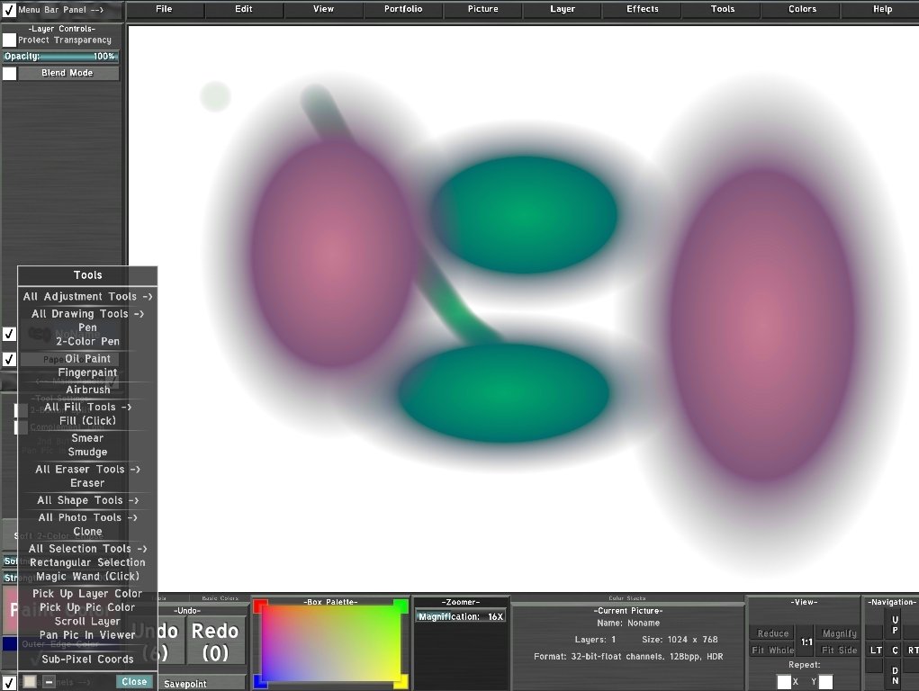
Task: Select the Rectangular Selection tool
Action: (87, 562)
